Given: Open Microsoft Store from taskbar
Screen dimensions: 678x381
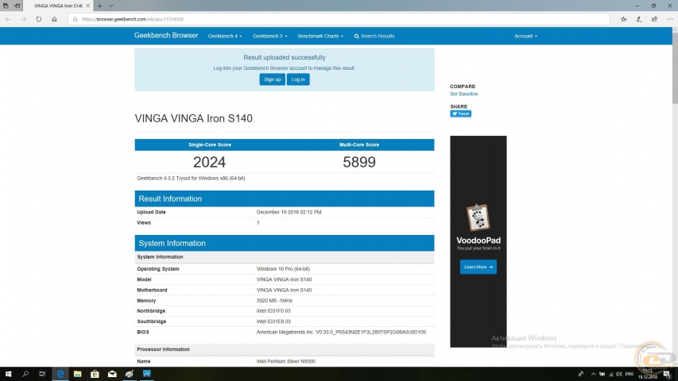Looking at the screenshot, I should tap(95, 374).
